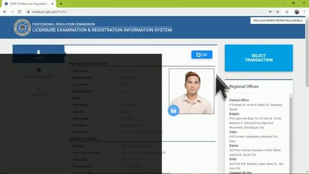This screenshot has height=174, width=309.
Task: Click the address bar URL
Action: tap(49, 12)
